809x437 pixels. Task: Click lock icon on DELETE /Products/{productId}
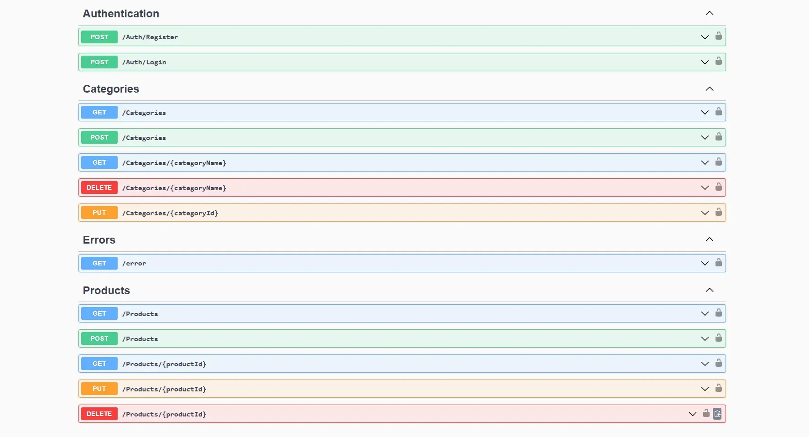(706, 413)
